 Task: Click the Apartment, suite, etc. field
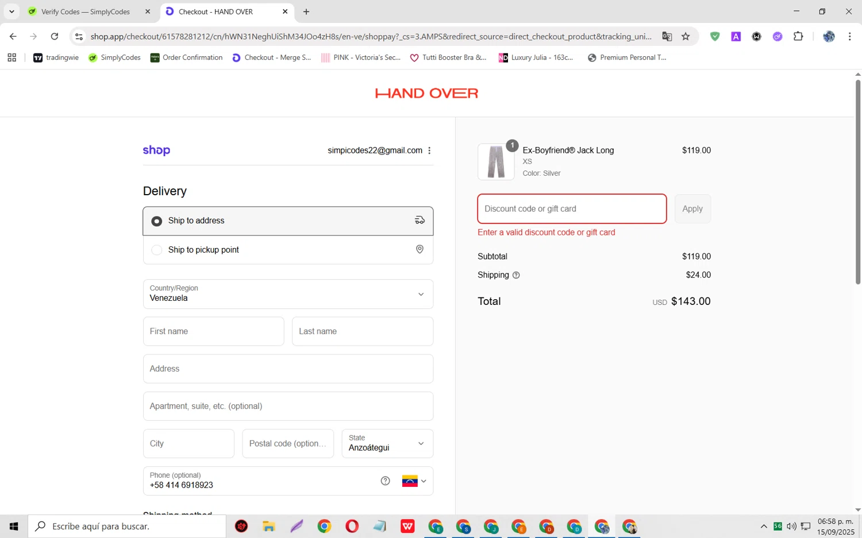[x=288, y=406]
